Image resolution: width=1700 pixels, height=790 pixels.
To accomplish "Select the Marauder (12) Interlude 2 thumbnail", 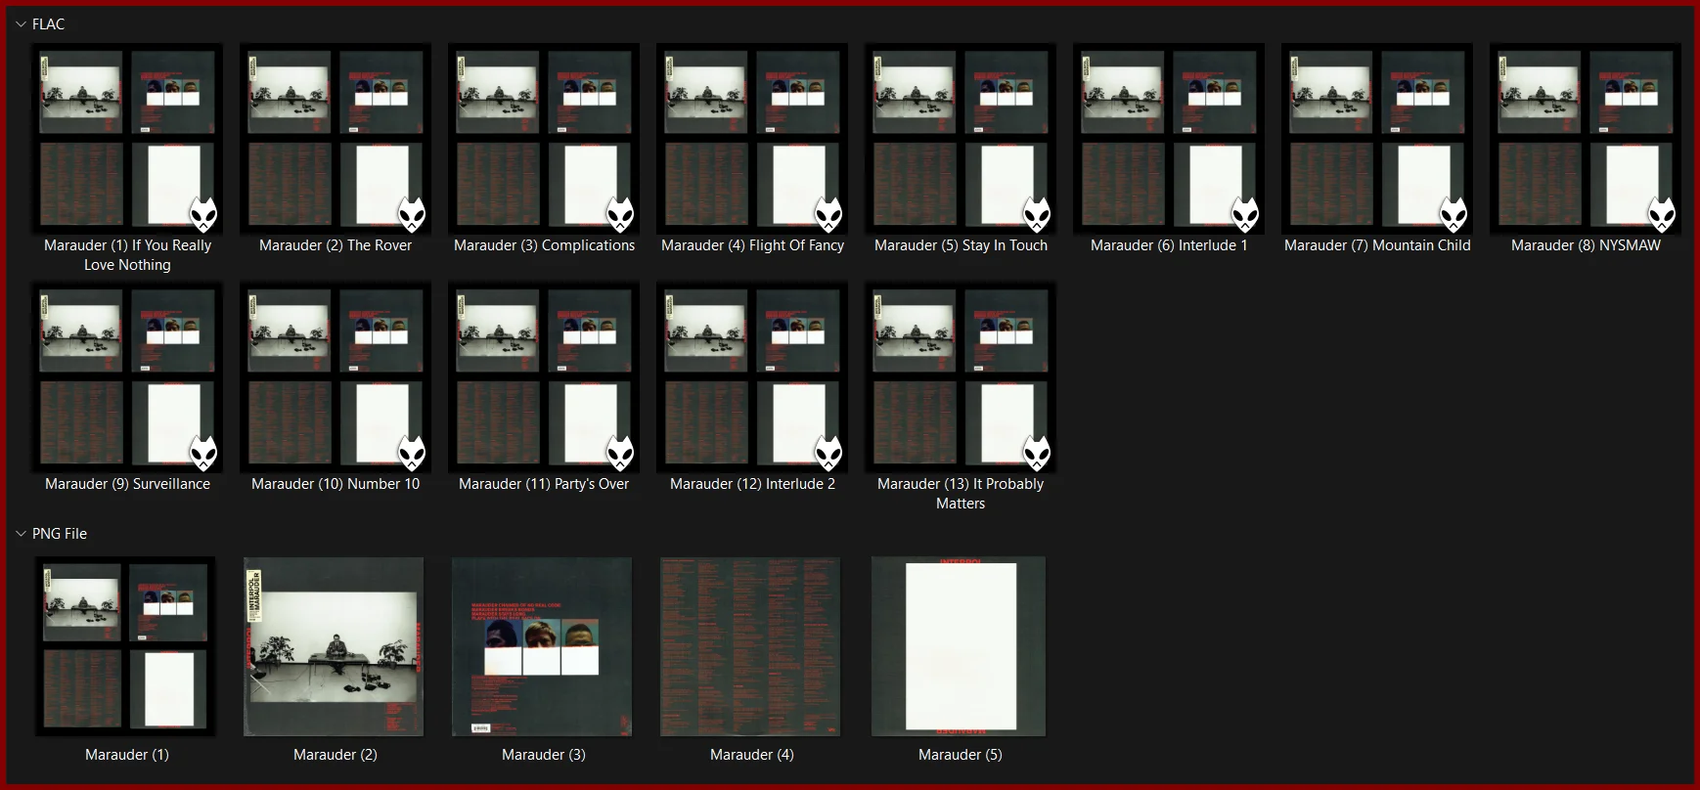I will (752, 376).
